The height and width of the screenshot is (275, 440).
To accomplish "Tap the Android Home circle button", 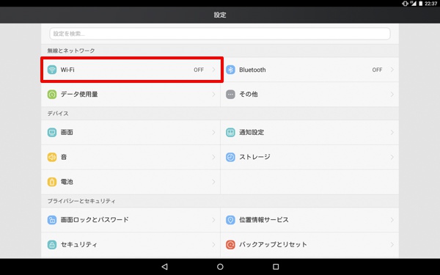I will [x=220, y=267].
